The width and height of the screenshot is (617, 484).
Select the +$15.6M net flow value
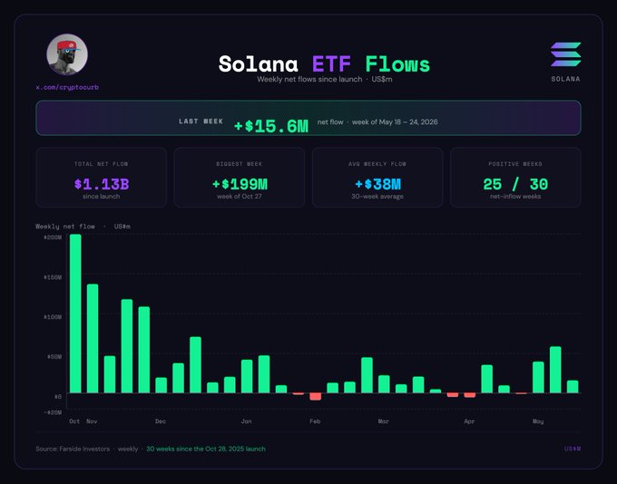[271, 126]
